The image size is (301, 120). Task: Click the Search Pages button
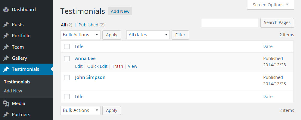[x=277, y=22]
